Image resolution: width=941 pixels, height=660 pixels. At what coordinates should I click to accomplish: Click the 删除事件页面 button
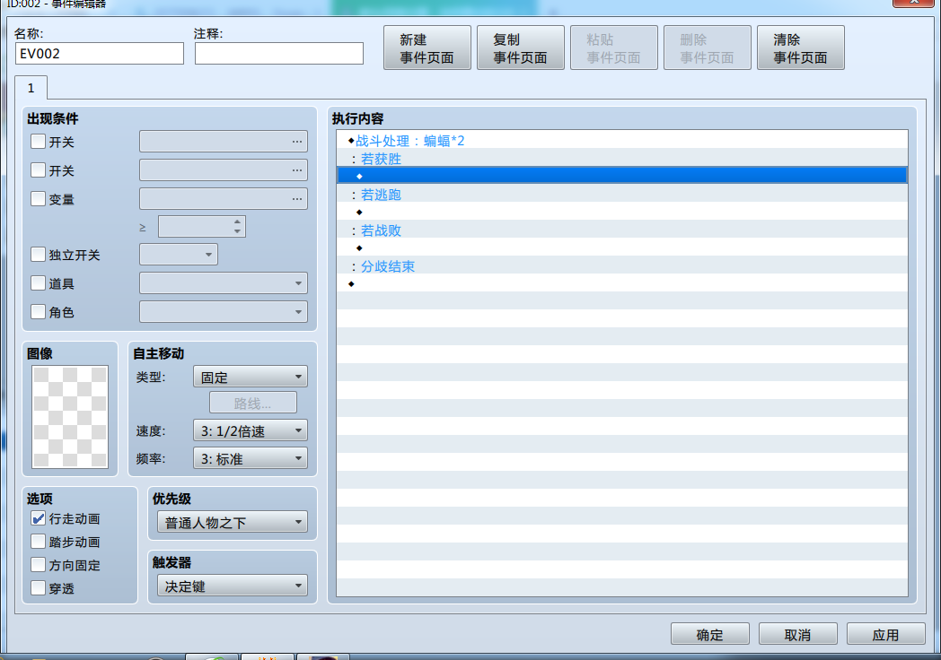click(708, 48)
